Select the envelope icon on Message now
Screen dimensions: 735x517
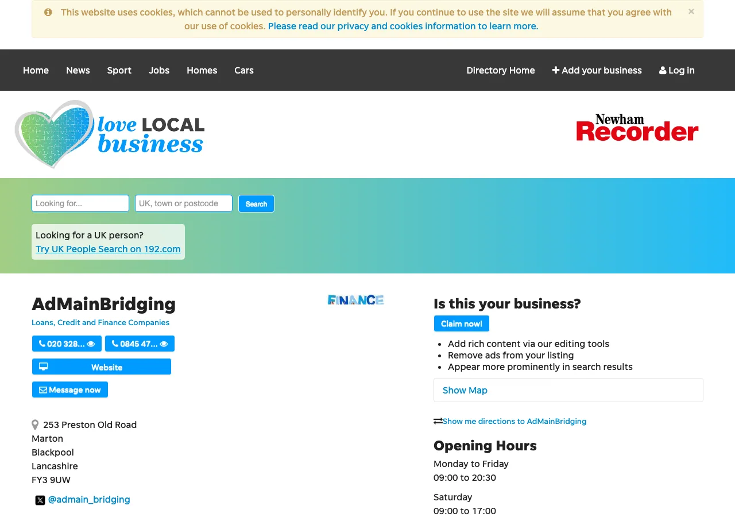point(42,389)
